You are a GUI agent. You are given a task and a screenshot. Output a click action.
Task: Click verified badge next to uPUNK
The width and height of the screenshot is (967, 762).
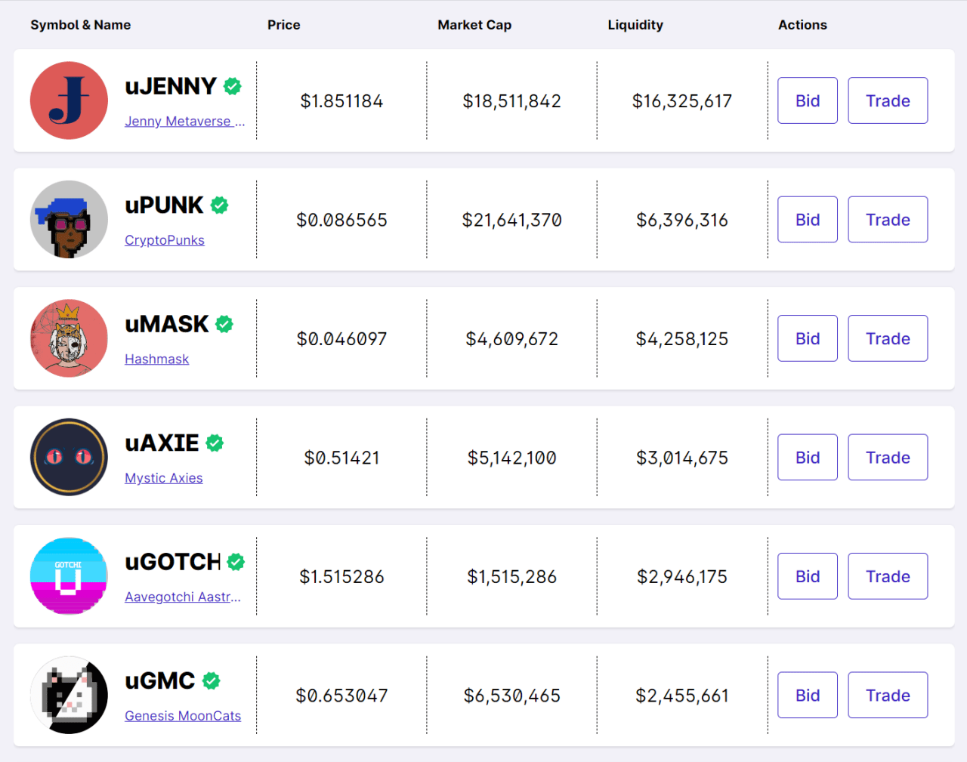point(220,205)
